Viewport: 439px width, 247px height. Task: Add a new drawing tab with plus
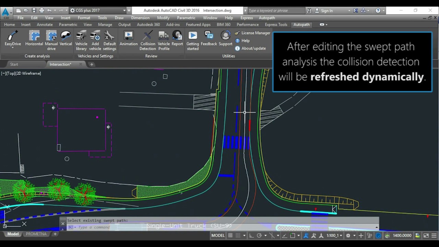pos(92,64)
